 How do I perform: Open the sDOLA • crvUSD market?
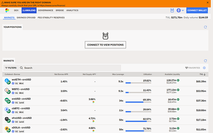click(x=105, y=129)
